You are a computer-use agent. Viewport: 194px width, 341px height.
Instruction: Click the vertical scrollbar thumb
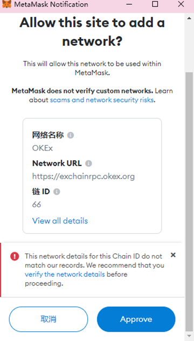tap(189, 201)
